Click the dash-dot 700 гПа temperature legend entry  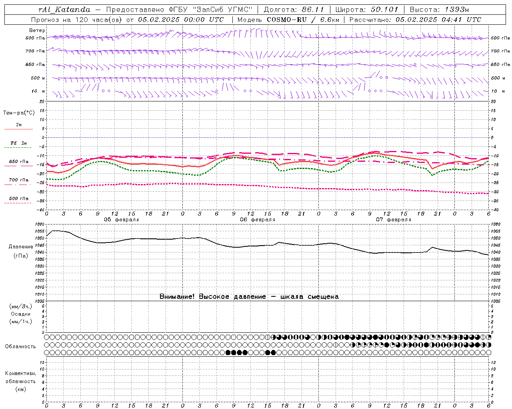18,180
